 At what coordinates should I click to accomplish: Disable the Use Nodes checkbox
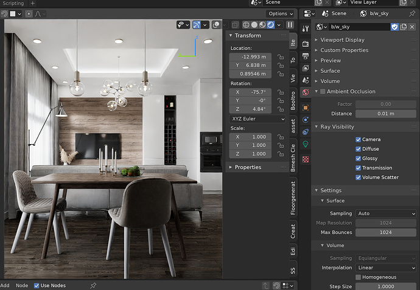37,286
